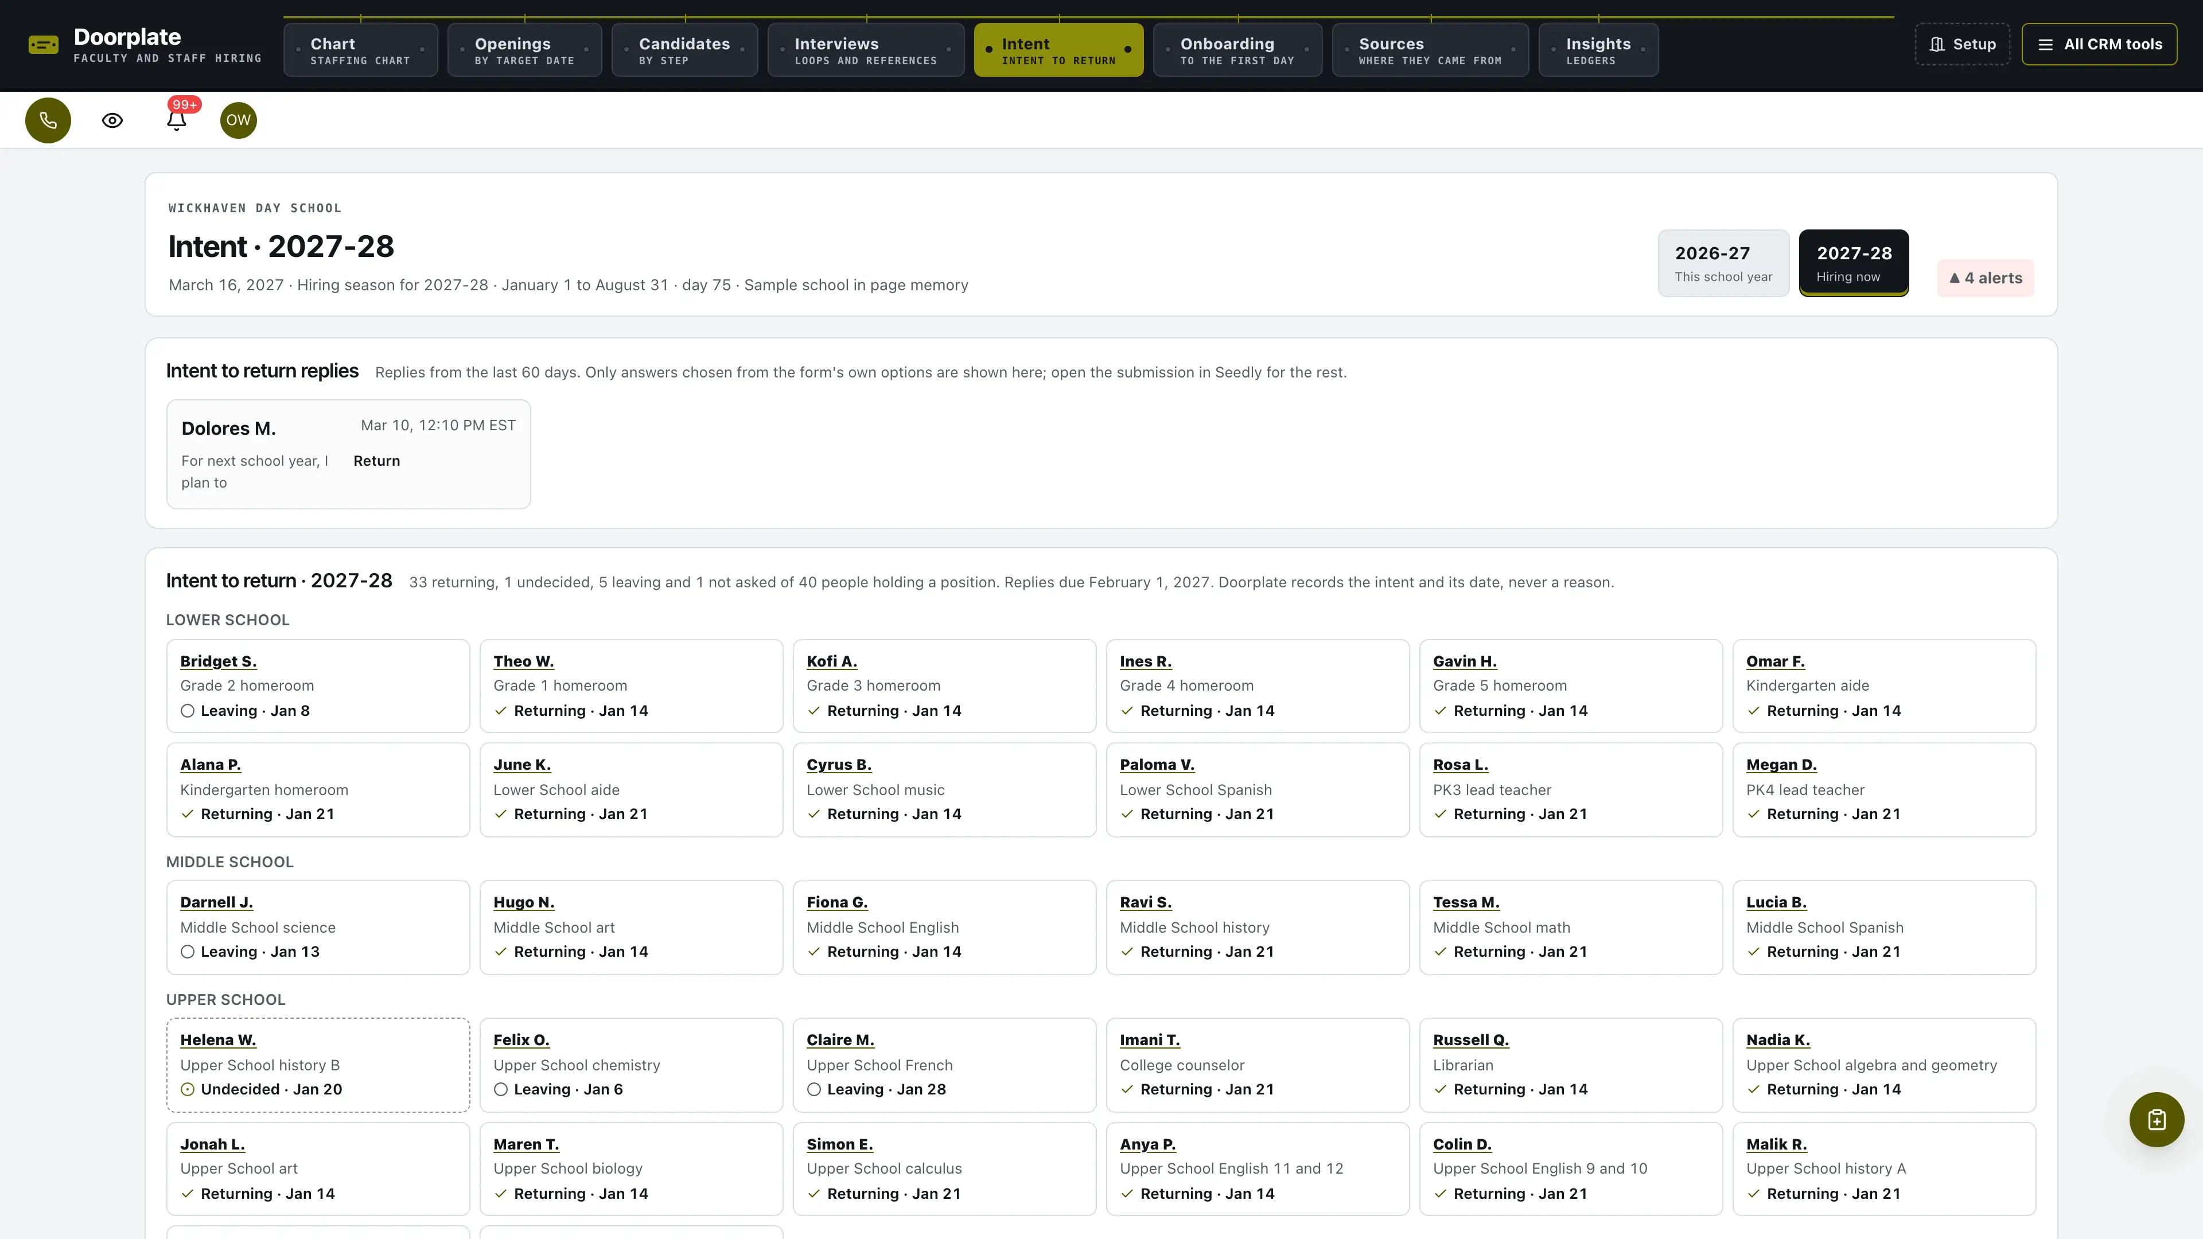Switch to Candidates by step tab
This screenshot has height=1239, width=2203.
coord(684,50)
